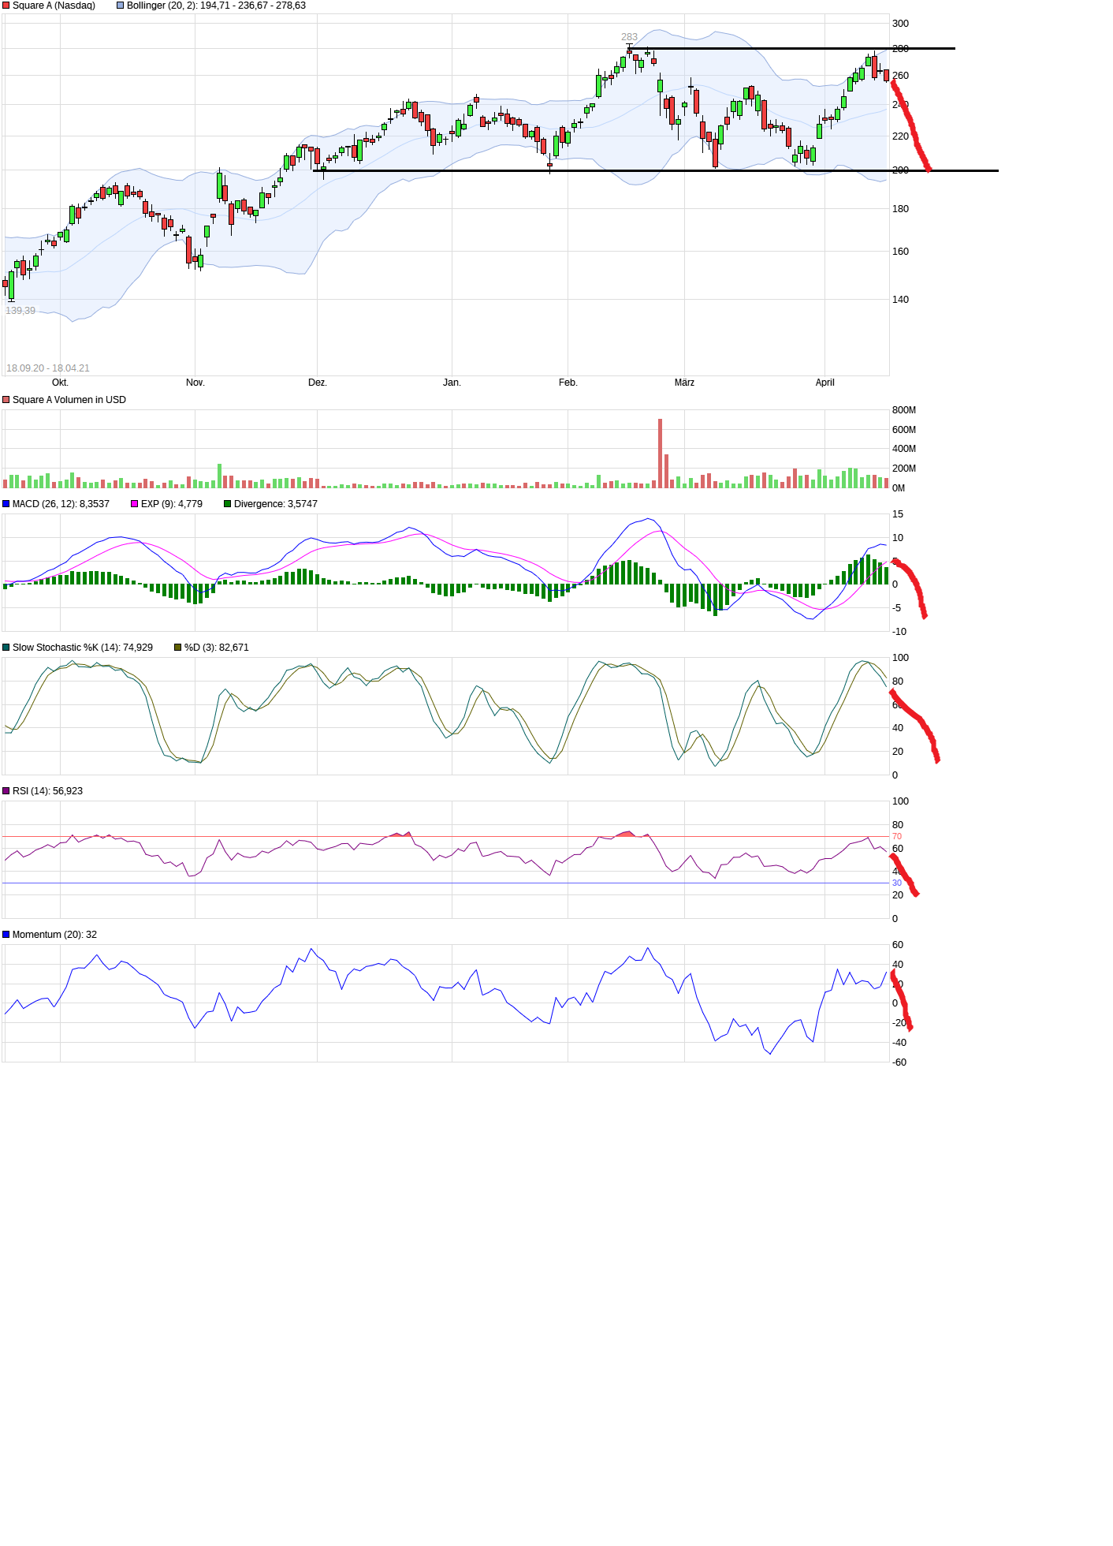Select the "EXP (9): 4,779" label
This screenshot has height=1546, width=1113.
tap(172, 504)
